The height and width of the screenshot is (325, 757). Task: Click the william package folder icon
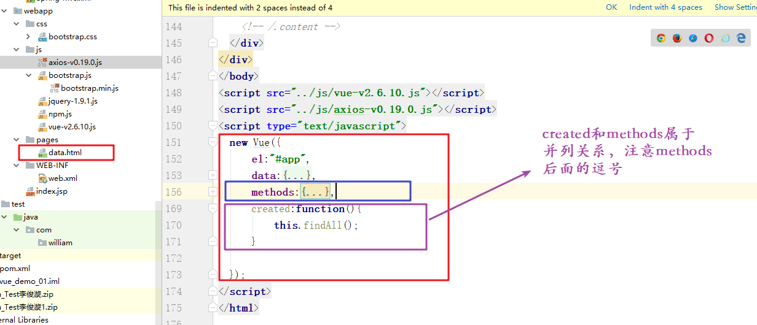tap(42, 243)
